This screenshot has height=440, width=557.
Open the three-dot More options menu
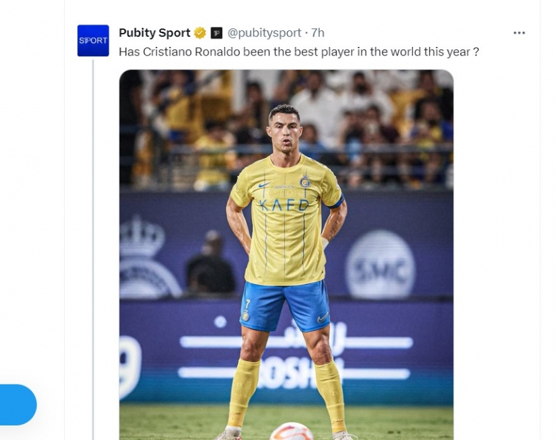pyautogui.click(x=519, y=33)
